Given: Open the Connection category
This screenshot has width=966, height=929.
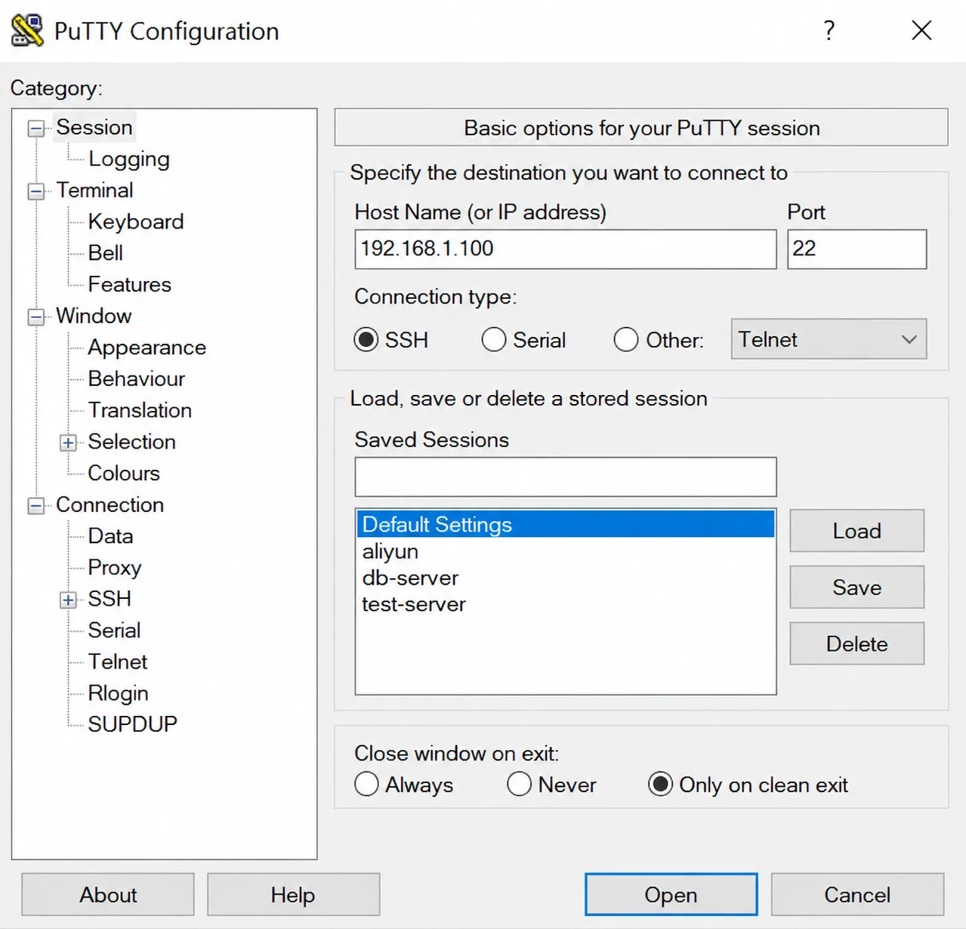Looking at the screenshot, I should (110, 505).
